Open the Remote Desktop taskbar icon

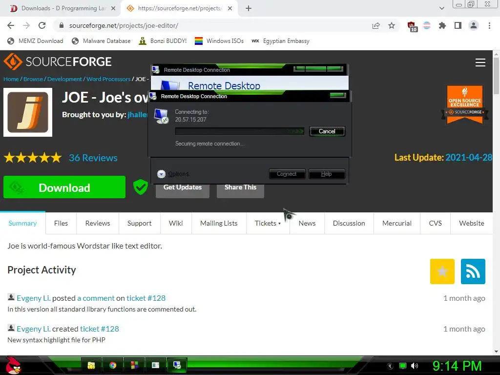coord(177,365)
